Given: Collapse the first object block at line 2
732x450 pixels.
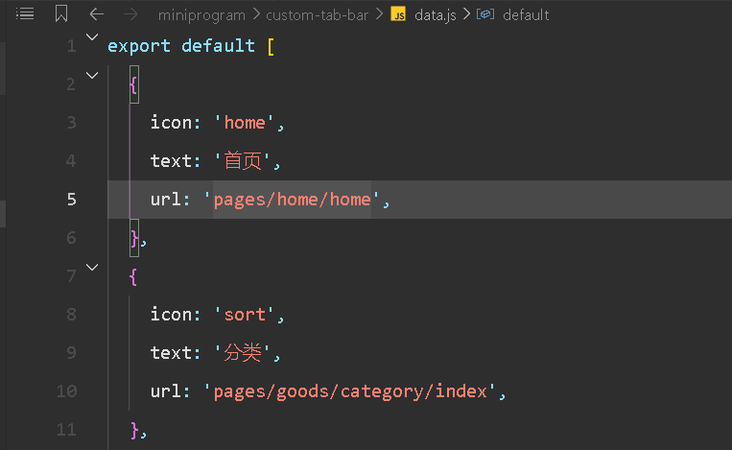Looking at the screenshot, I should (92, 75).
